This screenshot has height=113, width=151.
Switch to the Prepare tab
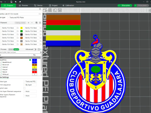8,5
